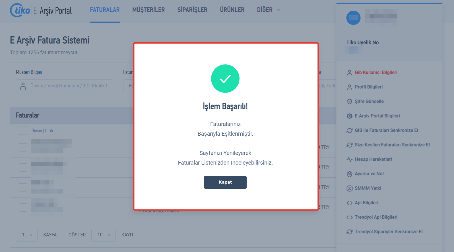454x252 pixels.
Task: Click the SMMM Yetki user badge icon
Action: click(x=350, y=188)
